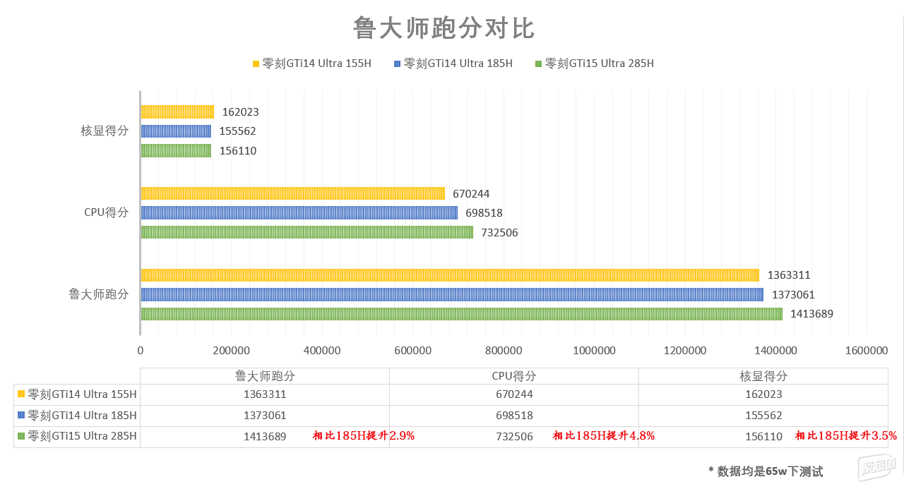Click the 162023 data label beside the bar

(x=240, y=111)
